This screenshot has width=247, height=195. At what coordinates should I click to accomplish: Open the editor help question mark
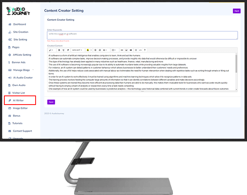coord(145,50)
